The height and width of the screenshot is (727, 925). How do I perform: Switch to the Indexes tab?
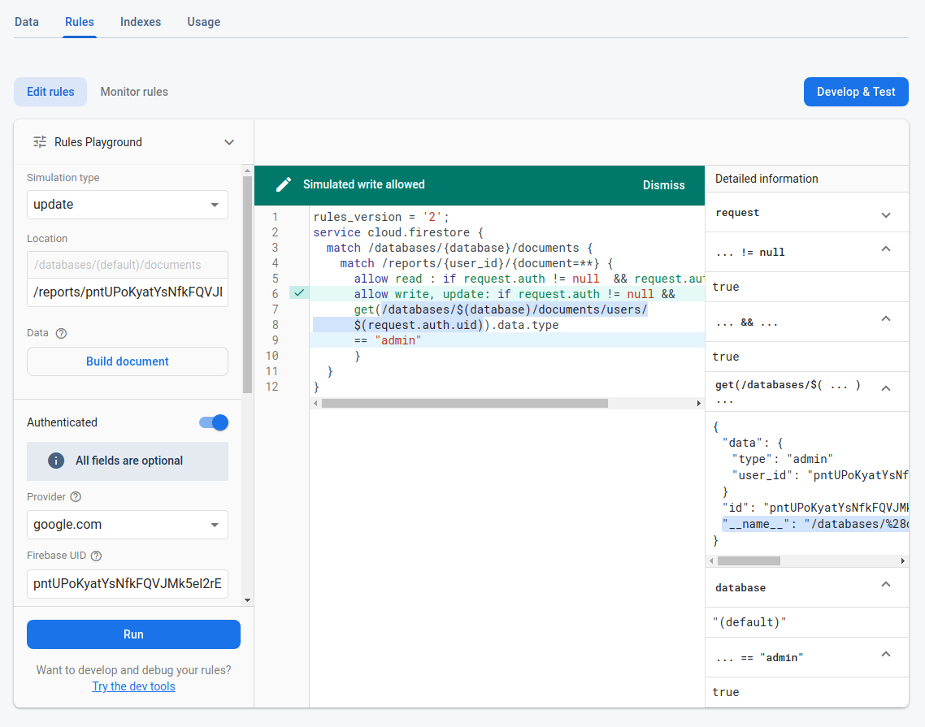(140, 22)
